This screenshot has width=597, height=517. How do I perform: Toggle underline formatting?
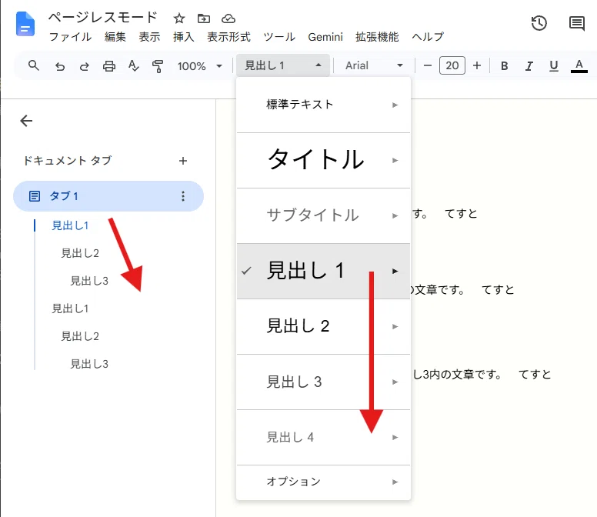(x=554, y=66)
